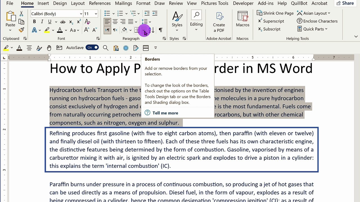This screenshot has width=360, height=202.
Task: Click the search magnifier in Quick Access Toolbar
Action: pos(106,48)
